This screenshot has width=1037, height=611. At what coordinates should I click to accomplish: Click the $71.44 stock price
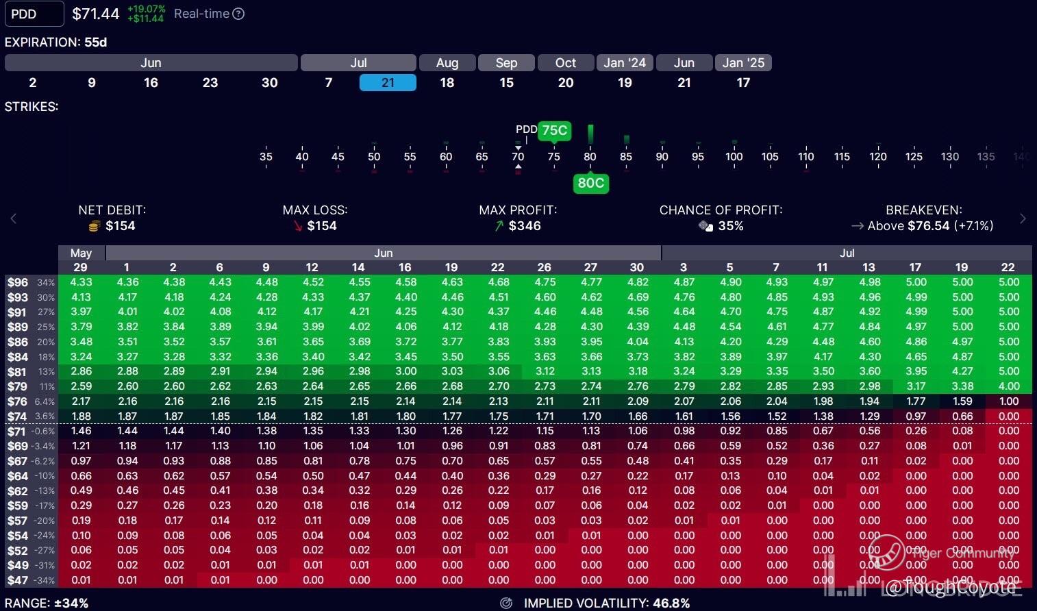click(96, 14)
